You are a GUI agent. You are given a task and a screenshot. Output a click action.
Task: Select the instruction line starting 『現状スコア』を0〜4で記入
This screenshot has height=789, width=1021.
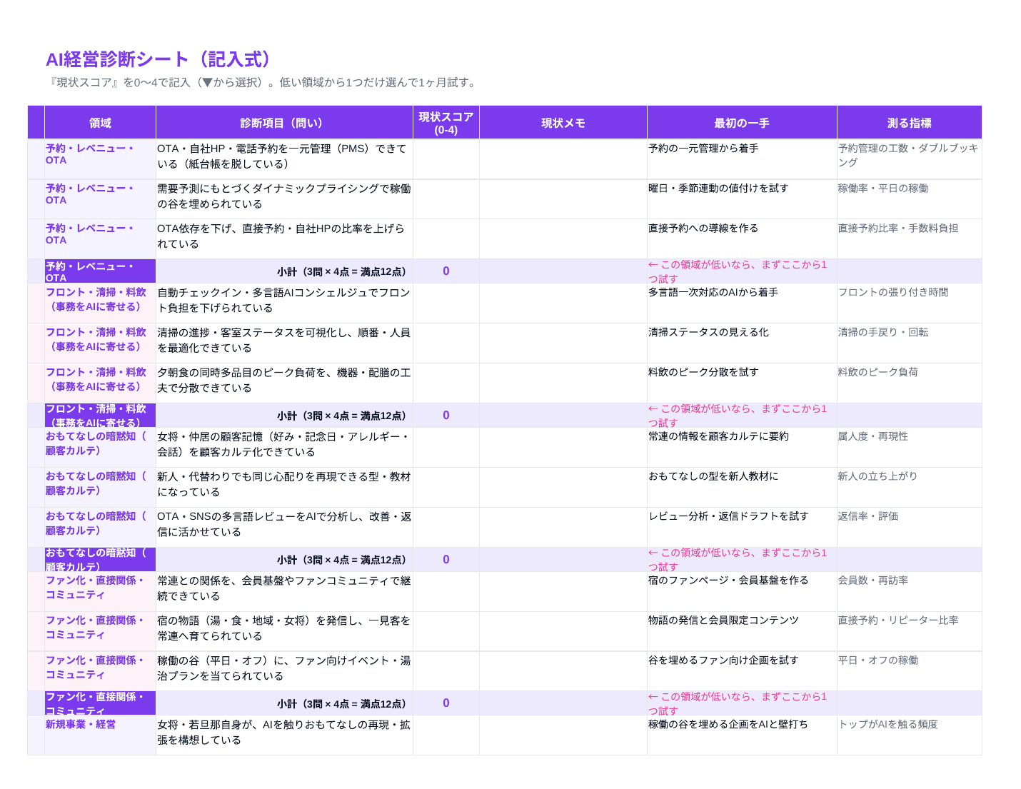click(x=262, y=83)
